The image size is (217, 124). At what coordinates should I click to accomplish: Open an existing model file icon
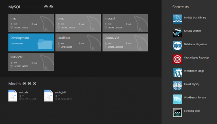29,83
